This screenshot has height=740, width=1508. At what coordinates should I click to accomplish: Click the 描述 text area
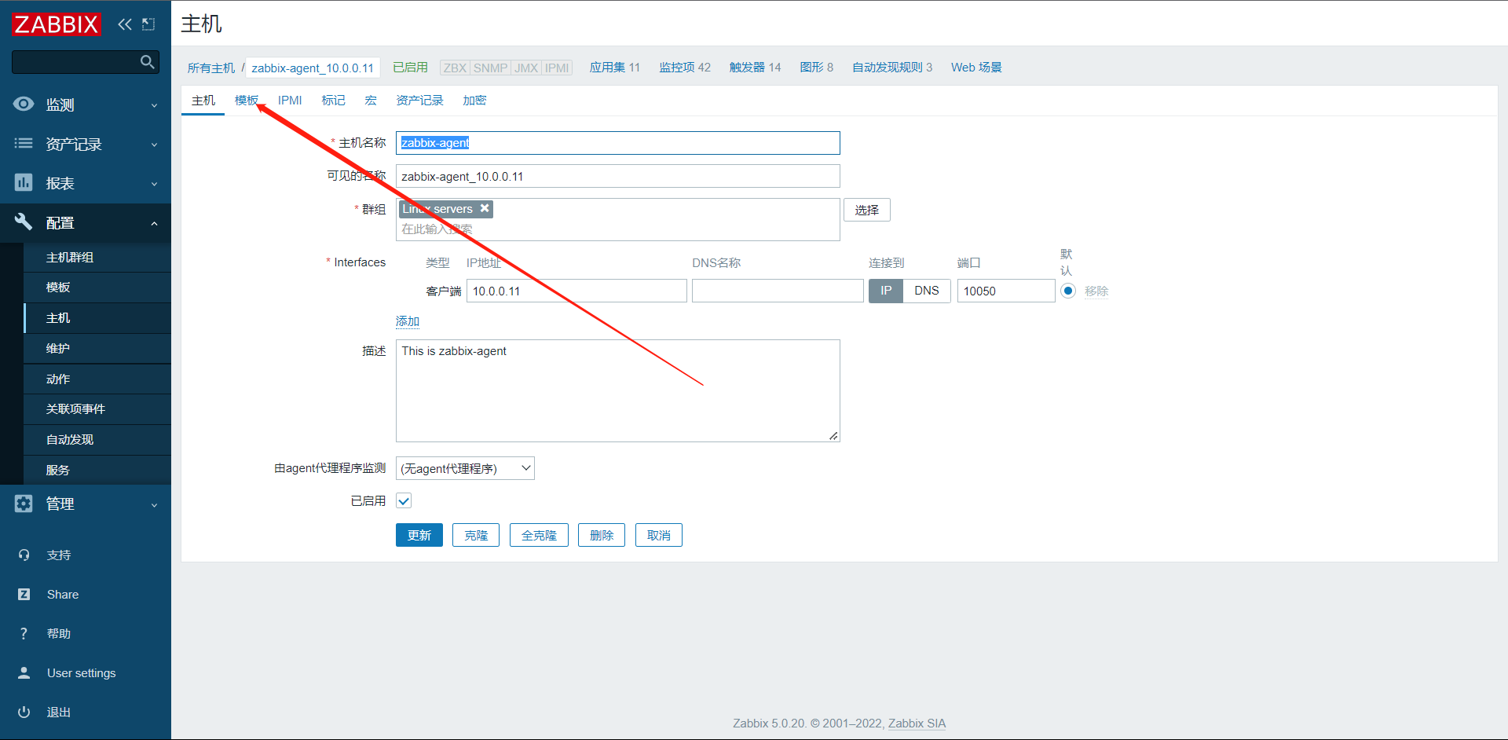(x=618, y=390)
